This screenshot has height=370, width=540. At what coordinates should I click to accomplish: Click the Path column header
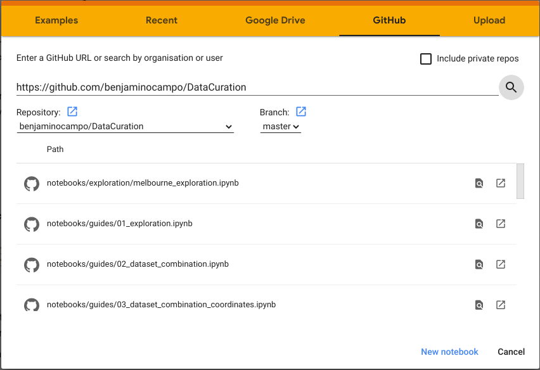pos(55,150)
